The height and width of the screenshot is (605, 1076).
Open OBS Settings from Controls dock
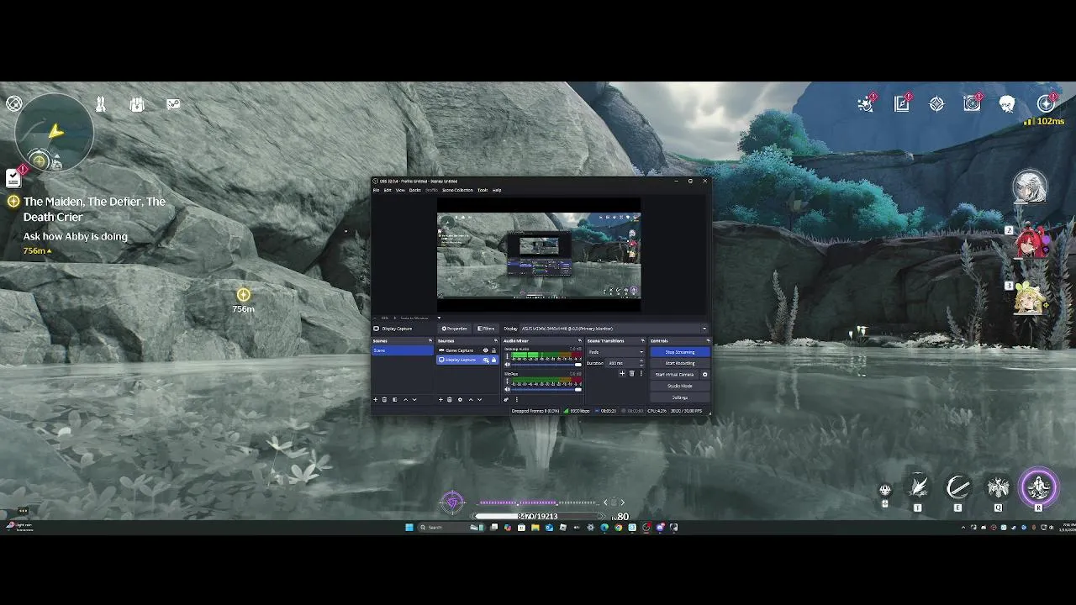680,397
